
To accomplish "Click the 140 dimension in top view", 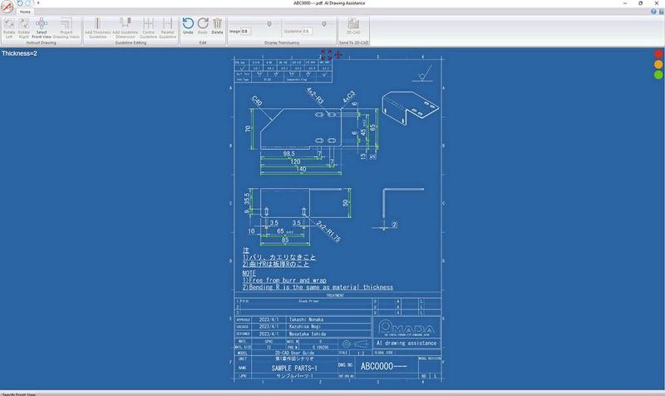I will [301, 169].
